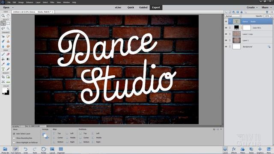
Task: Select the Zoom tool
Action: [x=3, y=16]
